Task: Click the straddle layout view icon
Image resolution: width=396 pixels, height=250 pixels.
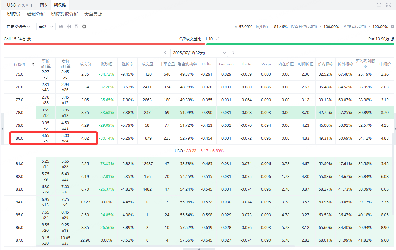Action: click(x=69, y=27)
